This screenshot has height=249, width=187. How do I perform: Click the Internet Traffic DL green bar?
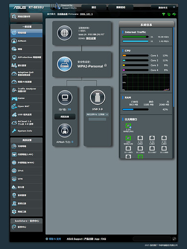coord(135,37)
